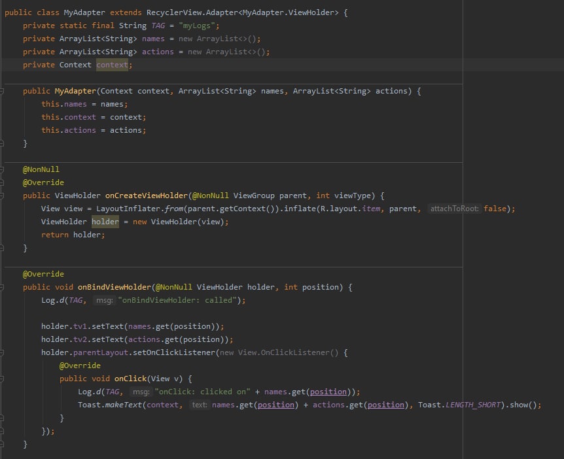
Task: Click the onClick method name
Action: click(131, 379)
